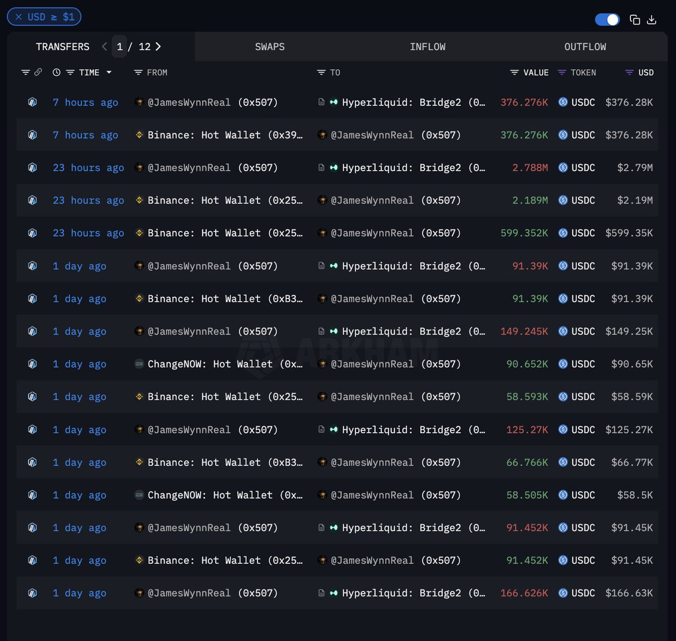
Task: Click USDC token icon in the $58.5K row
Action: pos(563,495)
